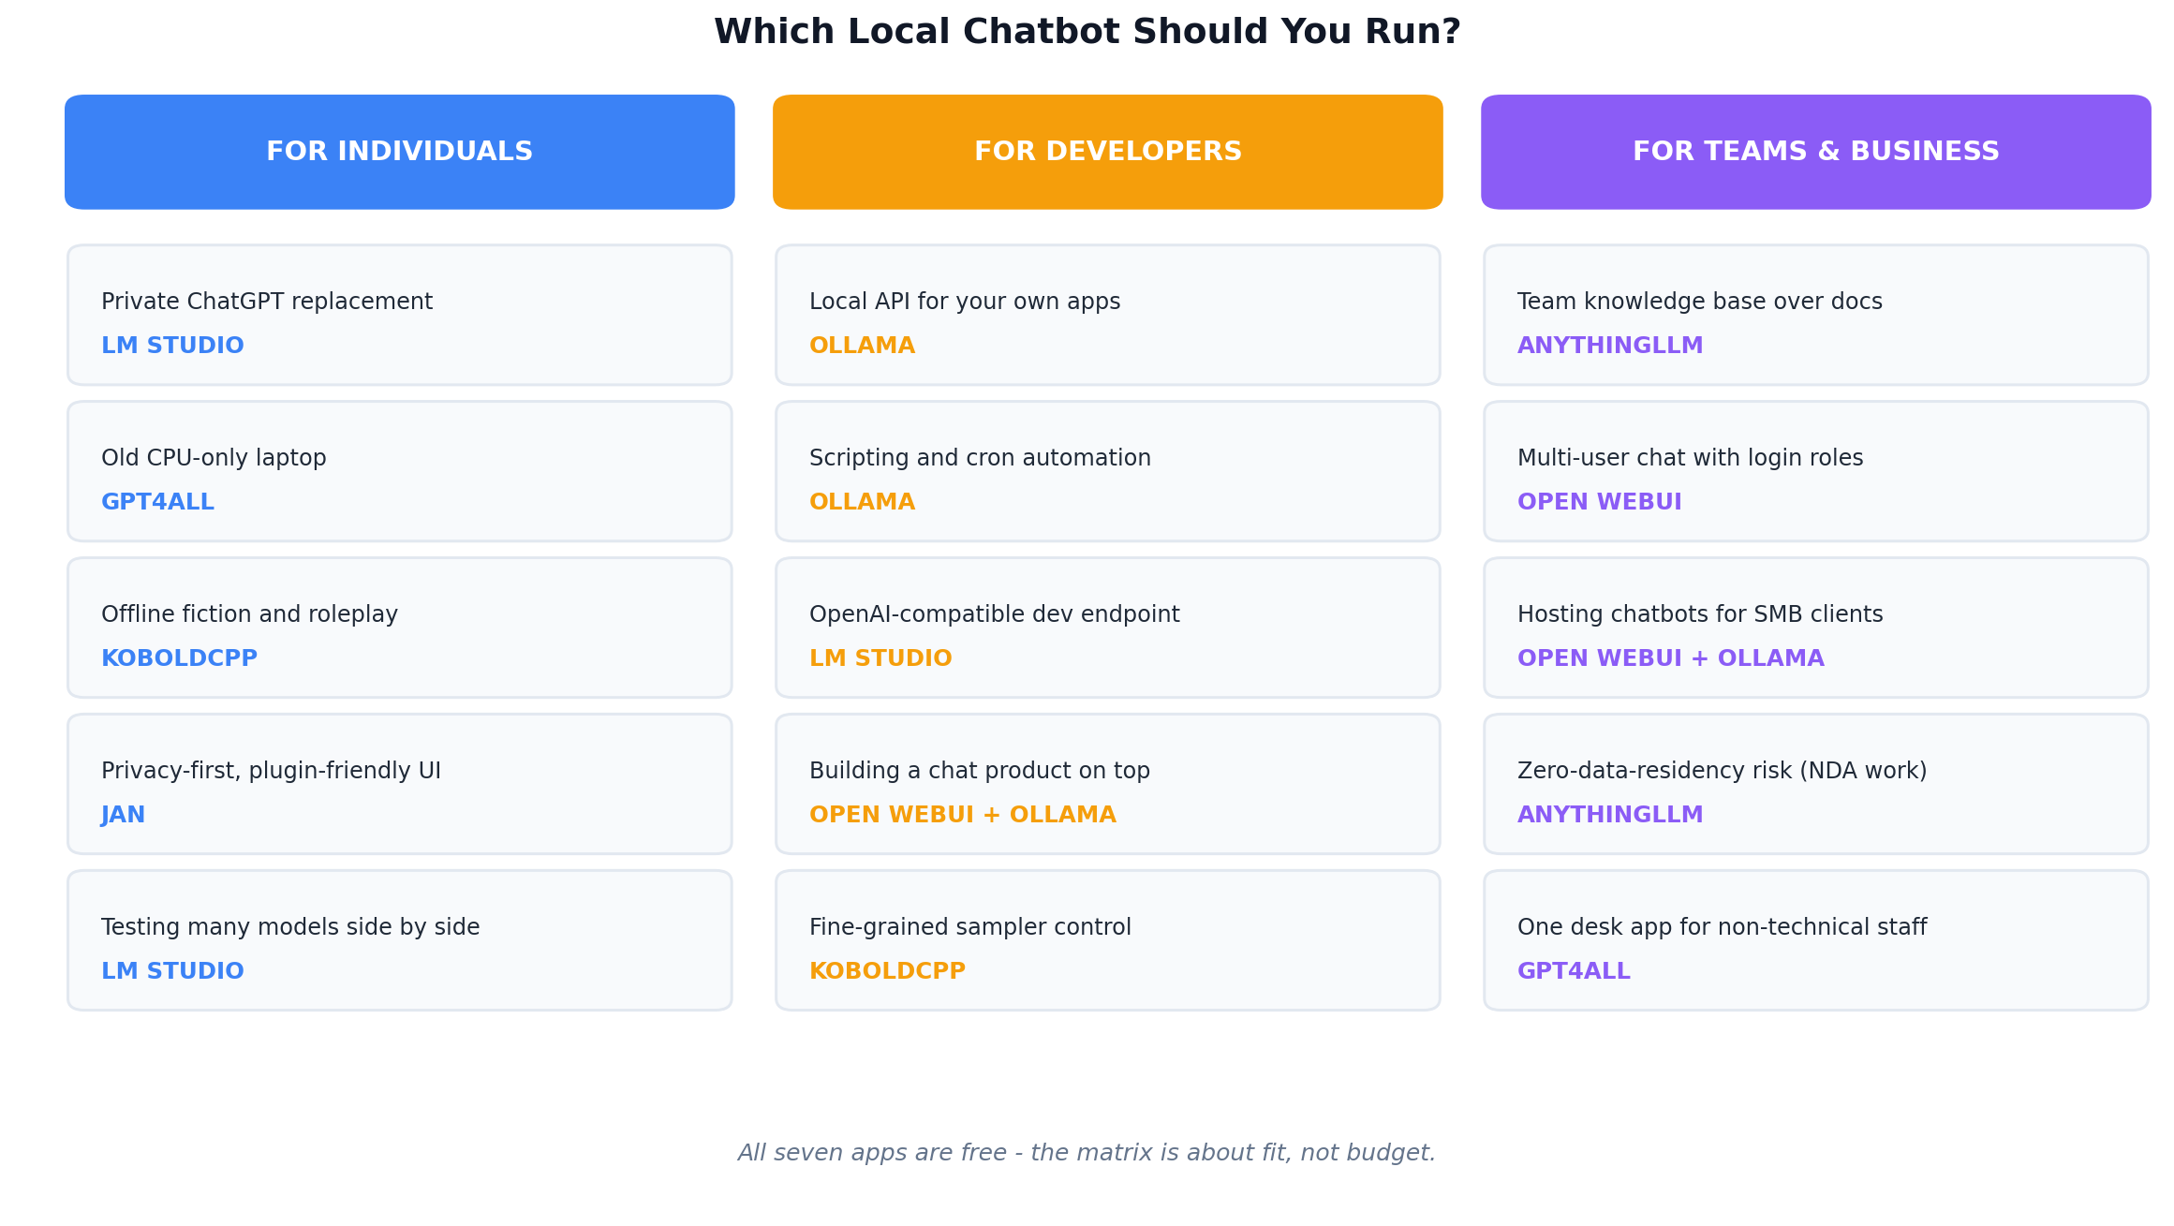Click 'Fine-grained sampler control' text

click(970, 927)
